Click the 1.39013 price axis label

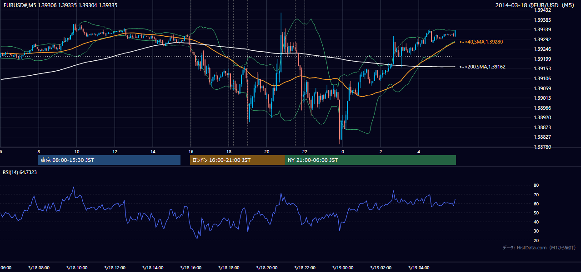tap(542, 98)
